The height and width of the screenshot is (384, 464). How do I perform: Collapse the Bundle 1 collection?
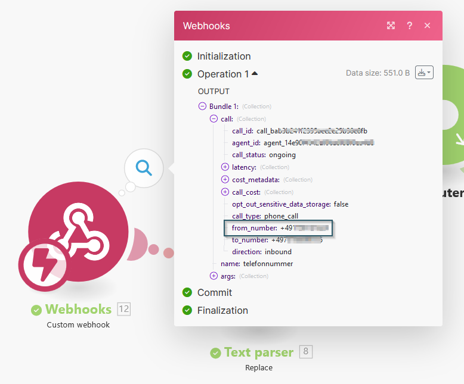202,107
